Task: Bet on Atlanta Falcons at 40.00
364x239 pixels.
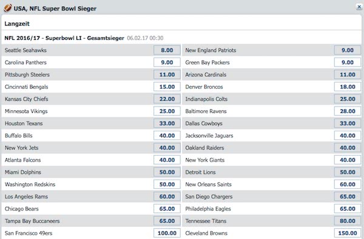Action: point(167,160)
